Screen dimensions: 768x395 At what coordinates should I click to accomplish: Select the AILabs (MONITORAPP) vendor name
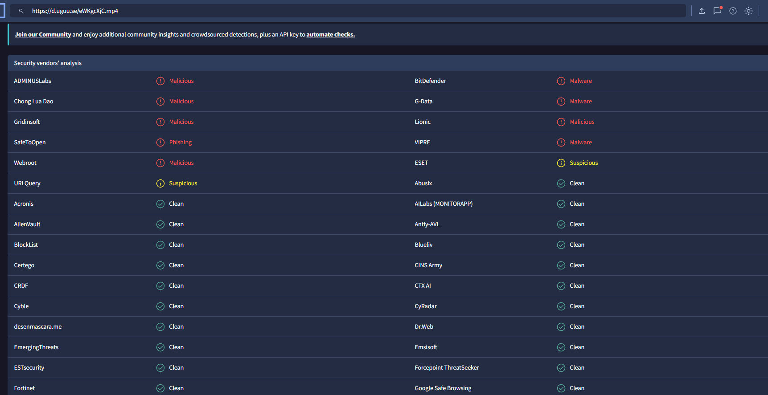444,204
